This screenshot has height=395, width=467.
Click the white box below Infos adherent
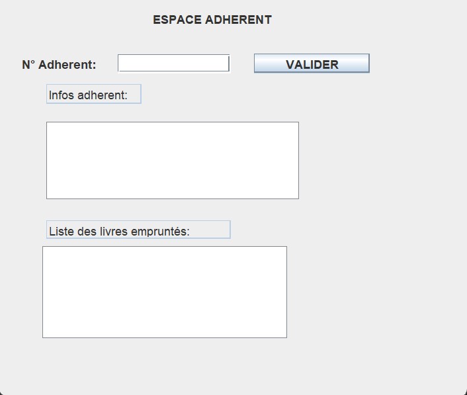pos(172,160)
